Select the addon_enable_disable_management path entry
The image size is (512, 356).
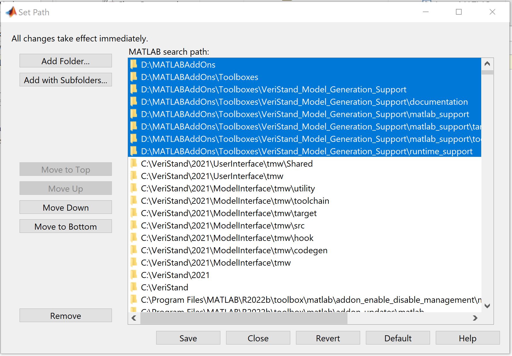pos(305,300)
